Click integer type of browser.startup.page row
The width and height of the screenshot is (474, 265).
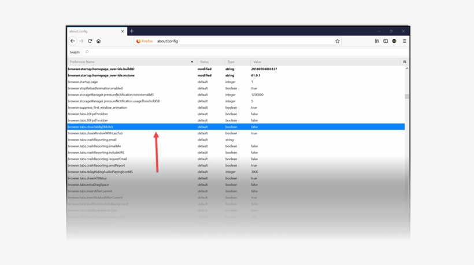pos(230,82)
